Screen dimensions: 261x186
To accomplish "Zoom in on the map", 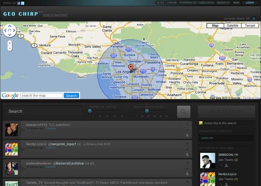I will [x=10, y=43].
